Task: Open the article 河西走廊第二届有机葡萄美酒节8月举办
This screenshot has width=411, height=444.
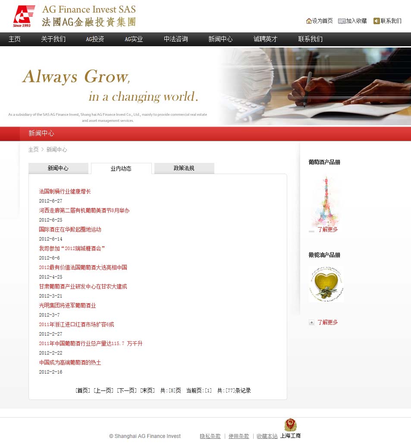Action: (84, 210)
